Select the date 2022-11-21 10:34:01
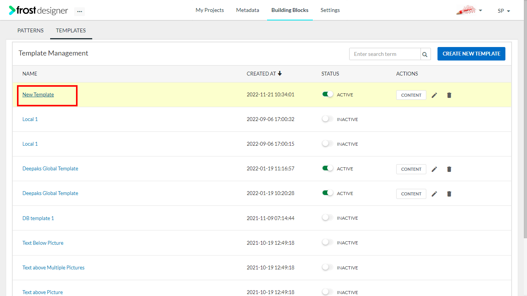The height and width of the screenshot is (296, 527). click(x=270, y=94)
